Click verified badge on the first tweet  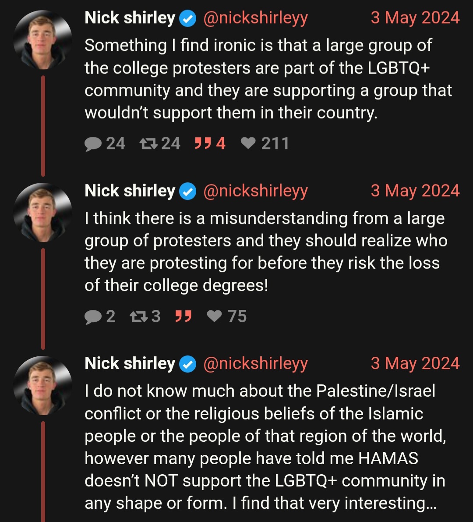point(188,19)
